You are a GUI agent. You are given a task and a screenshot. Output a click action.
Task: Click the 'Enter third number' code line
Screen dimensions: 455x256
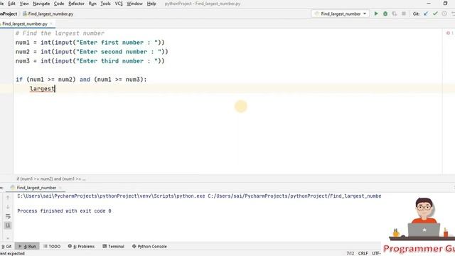[90, 61]
